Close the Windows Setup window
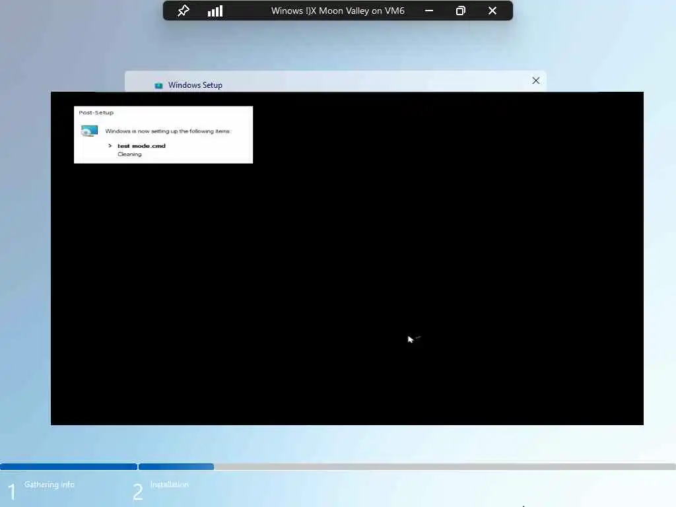The width and height of the screenshot is (676, 507). (x=536, y=81)
